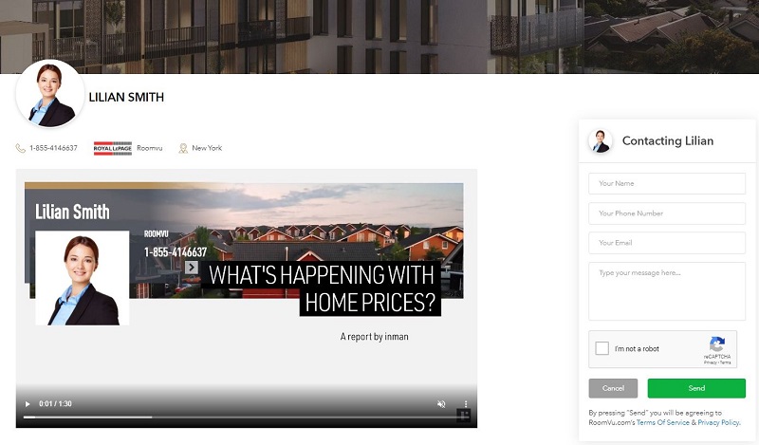Check the "I'm not a robot" checkbox
This screenshot has height=445, width=759.
(x=602, y=349)
